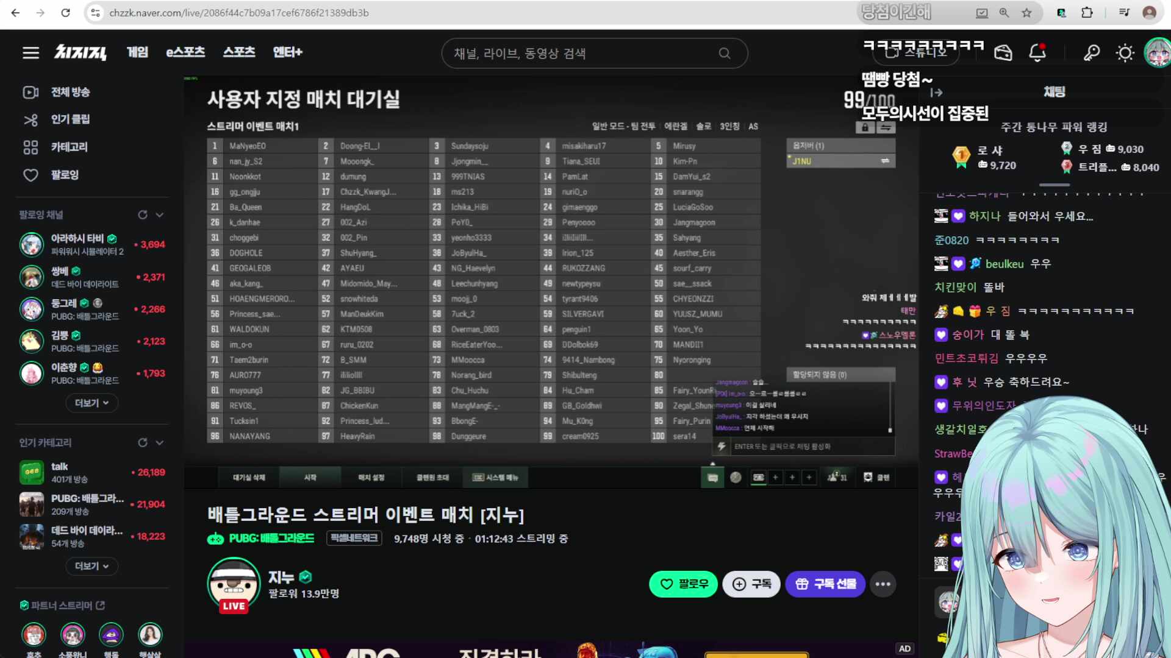
Task: Refresh the 팔로잉 채널 list
Action: pyautogui.click(x=142, y=214)
